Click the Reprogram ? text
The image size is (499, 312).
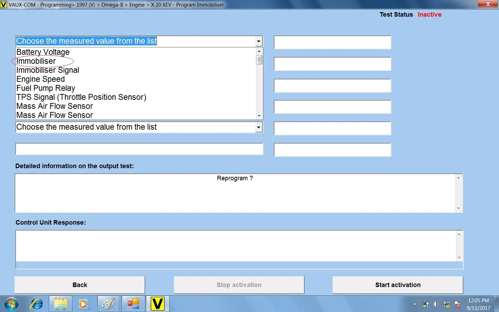[x=235, y=178]
